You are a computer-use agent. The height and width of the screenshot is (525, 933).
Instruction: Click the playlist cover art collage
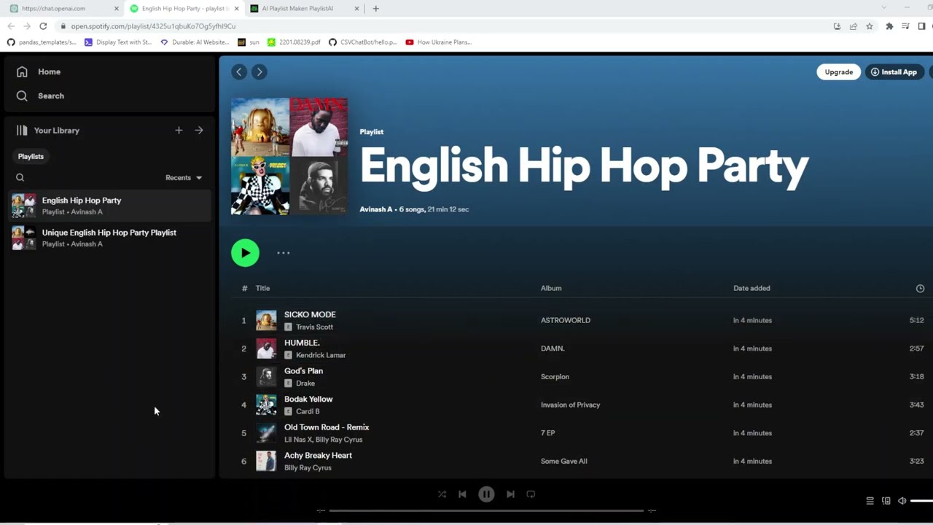tap(289, 157)
